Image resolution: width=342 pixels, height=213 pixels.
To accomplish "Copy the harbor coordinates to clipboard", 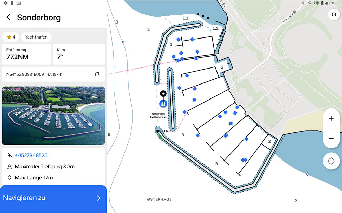I will [x=97, y=74].
